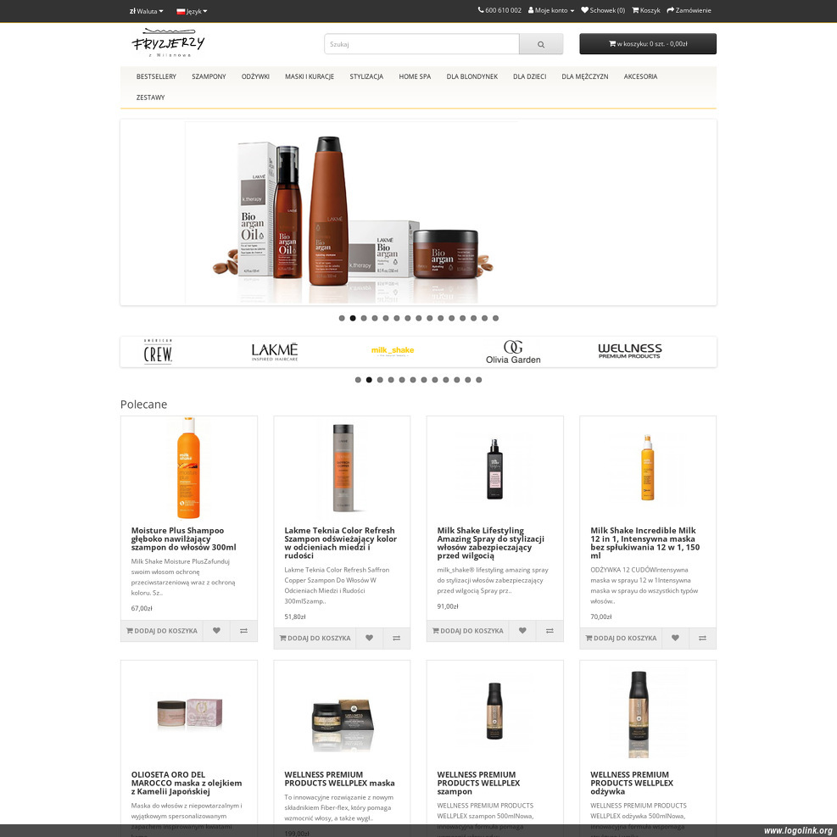Image resolution: width=837 pixels, height=837 pixels.
Task: Click the Wellness Premium Products logo
Action: point(629,351)
